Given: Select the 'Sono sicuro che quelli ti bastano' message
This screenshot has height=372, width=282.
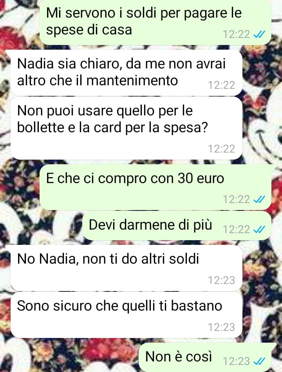Looking at the screenshot, I should (127, 315).
